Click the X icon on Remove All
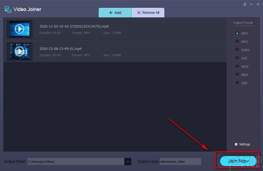Image resolution: width=263 pixels, height=171 pixels. (x=139, y=12)
